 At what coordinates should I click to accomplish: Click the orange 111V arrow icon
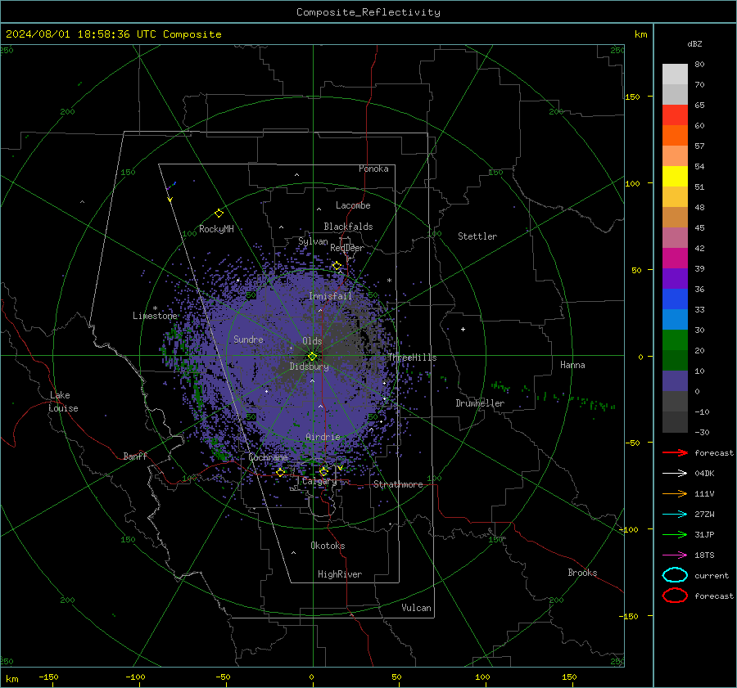pos(675,493)
